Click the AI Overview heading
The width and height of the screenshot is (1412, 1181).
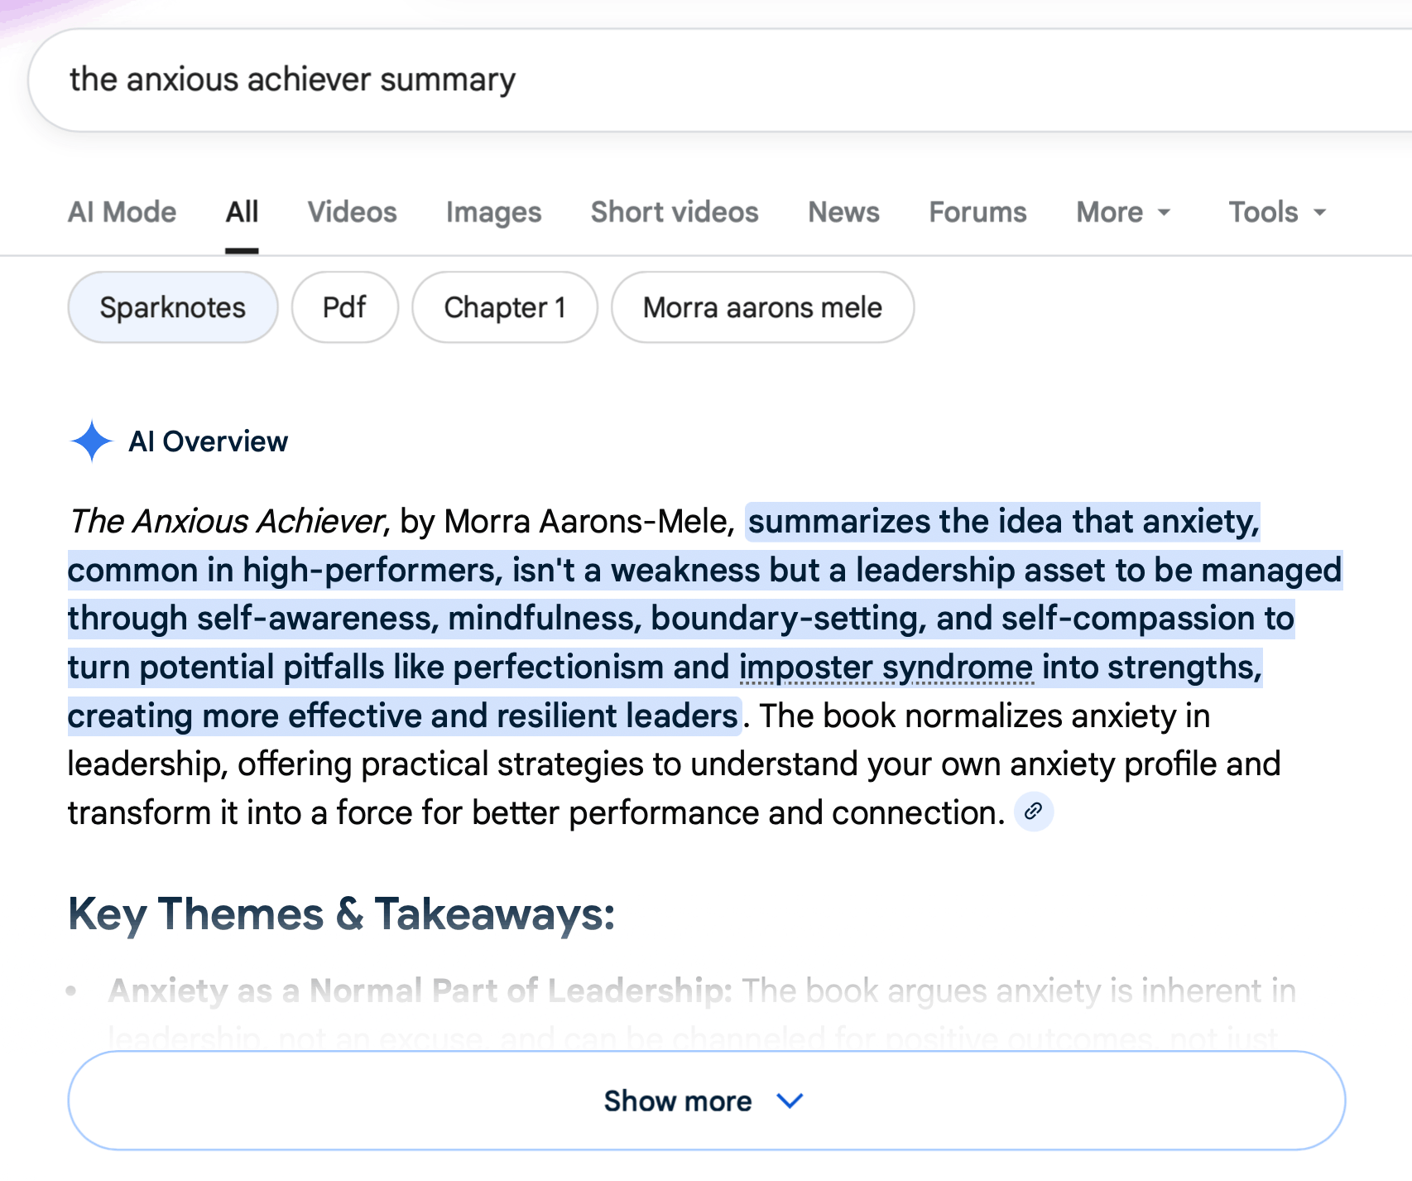[209, 441]
